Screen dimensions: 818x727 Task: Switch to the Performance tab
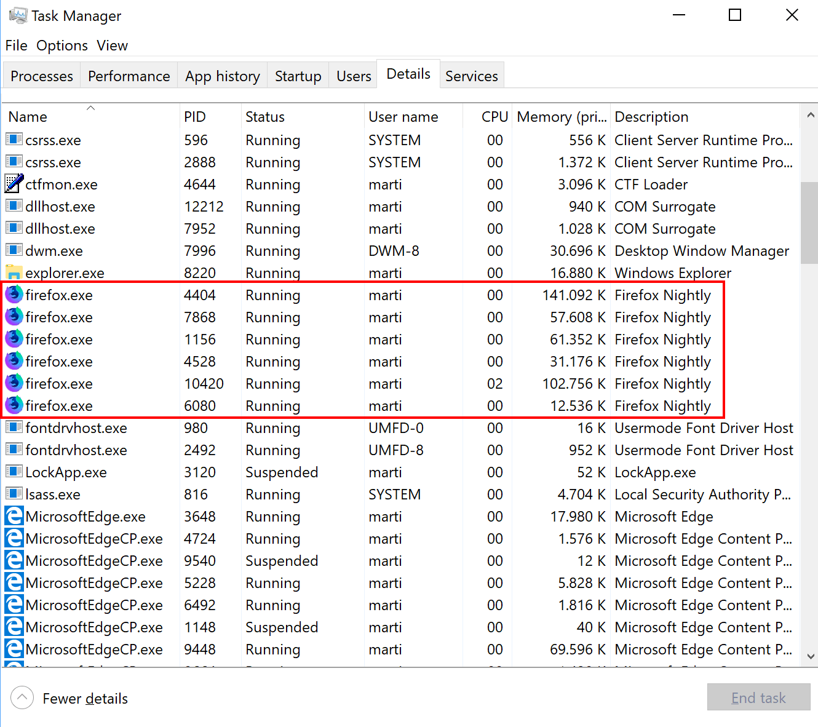129,76
